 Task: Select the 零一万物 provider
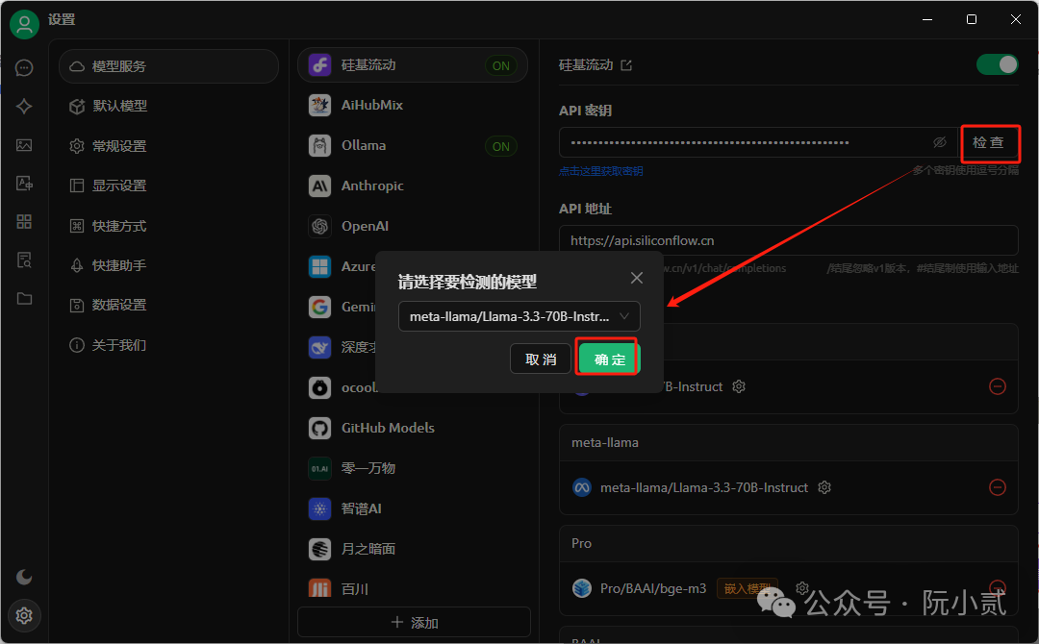pyautogui.click(x=413, y=469)
